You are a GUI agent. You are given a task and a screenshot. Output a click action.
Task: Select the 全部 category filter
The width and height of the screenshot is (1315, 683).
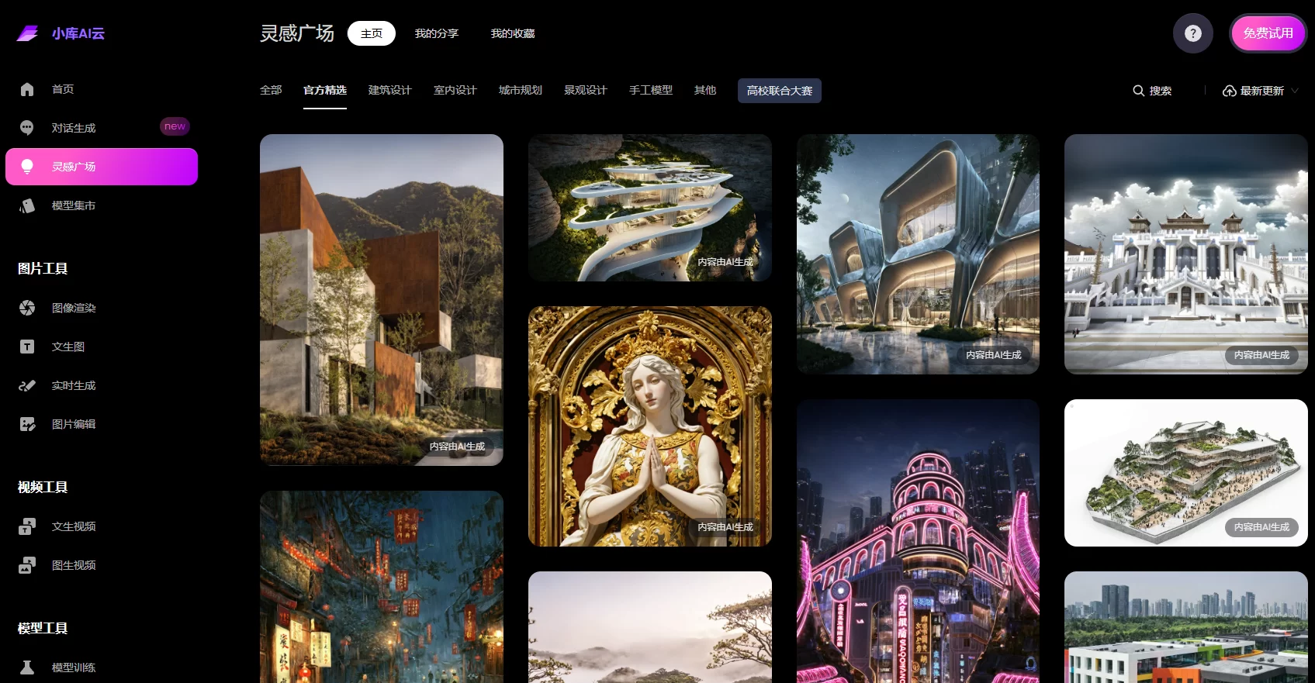pyautogui.click(x=271, y=90)
